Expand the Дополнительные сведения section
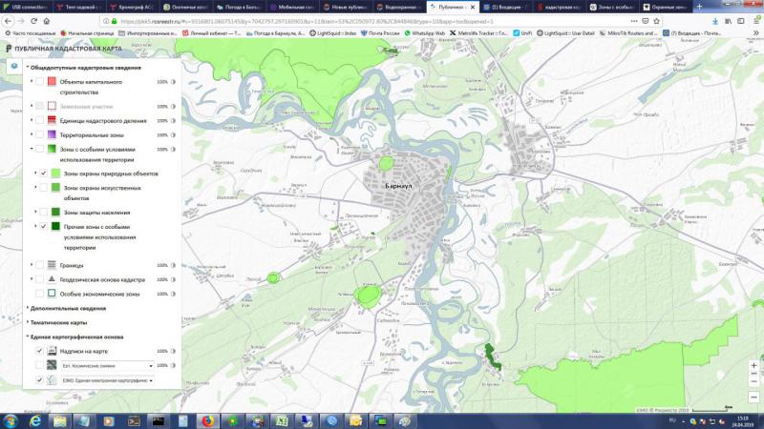The width and height of the screenshot is (764, 429). click(68, 308)
